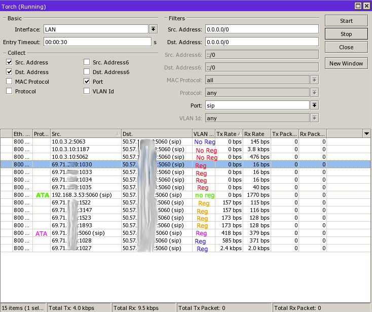
Task: Open the Protocol filter dropdown arrow
Action: (314, 93)
